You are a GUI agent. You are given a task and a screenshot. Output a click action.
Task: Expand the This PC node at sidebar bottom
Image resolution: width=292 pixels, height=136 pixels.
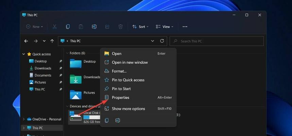(24, 128)
